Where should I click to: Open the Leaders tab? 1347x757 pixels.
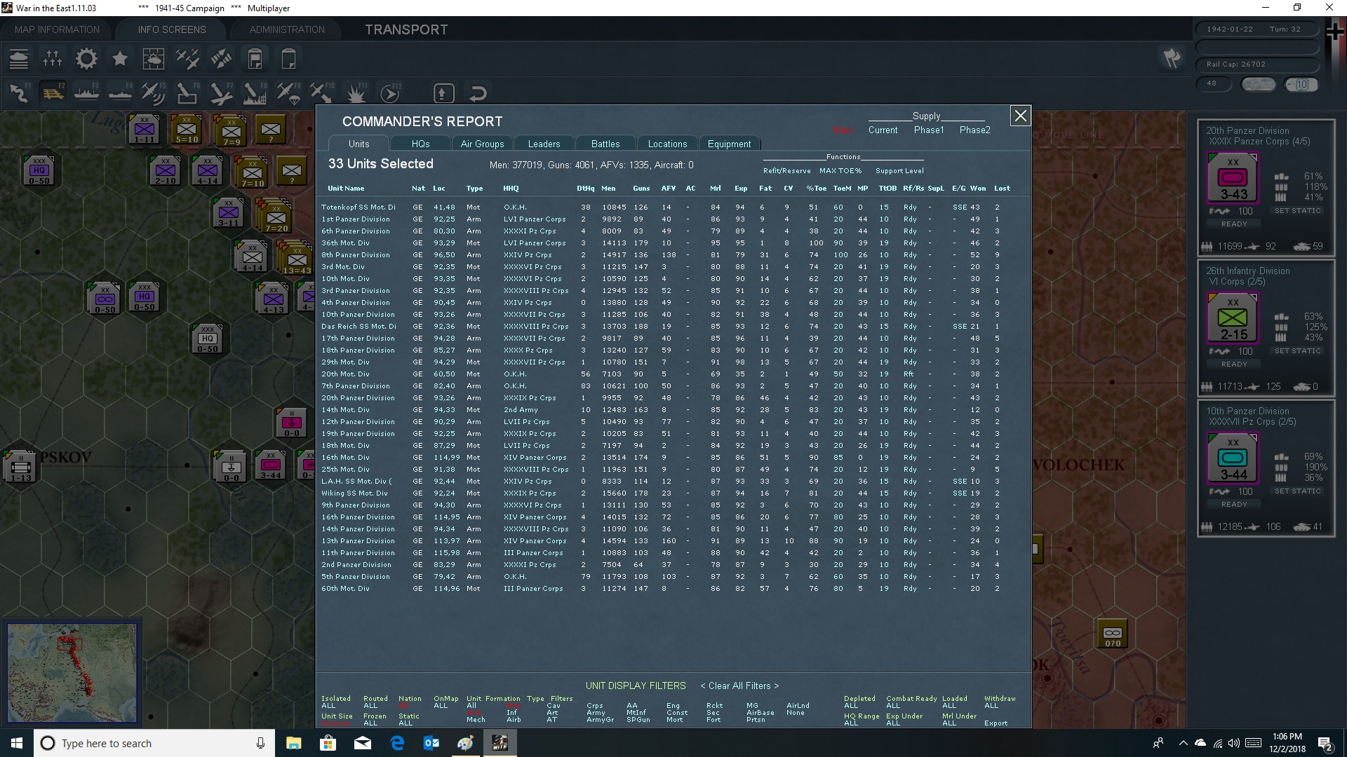pyautogui.click(x=544, y=144)
